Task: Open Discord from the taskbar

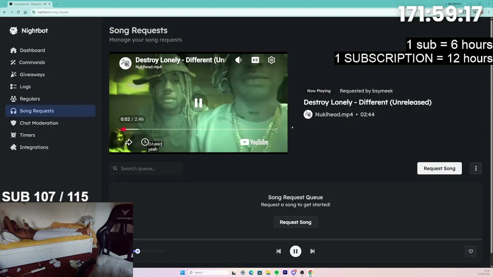Action: pos(293,273)
